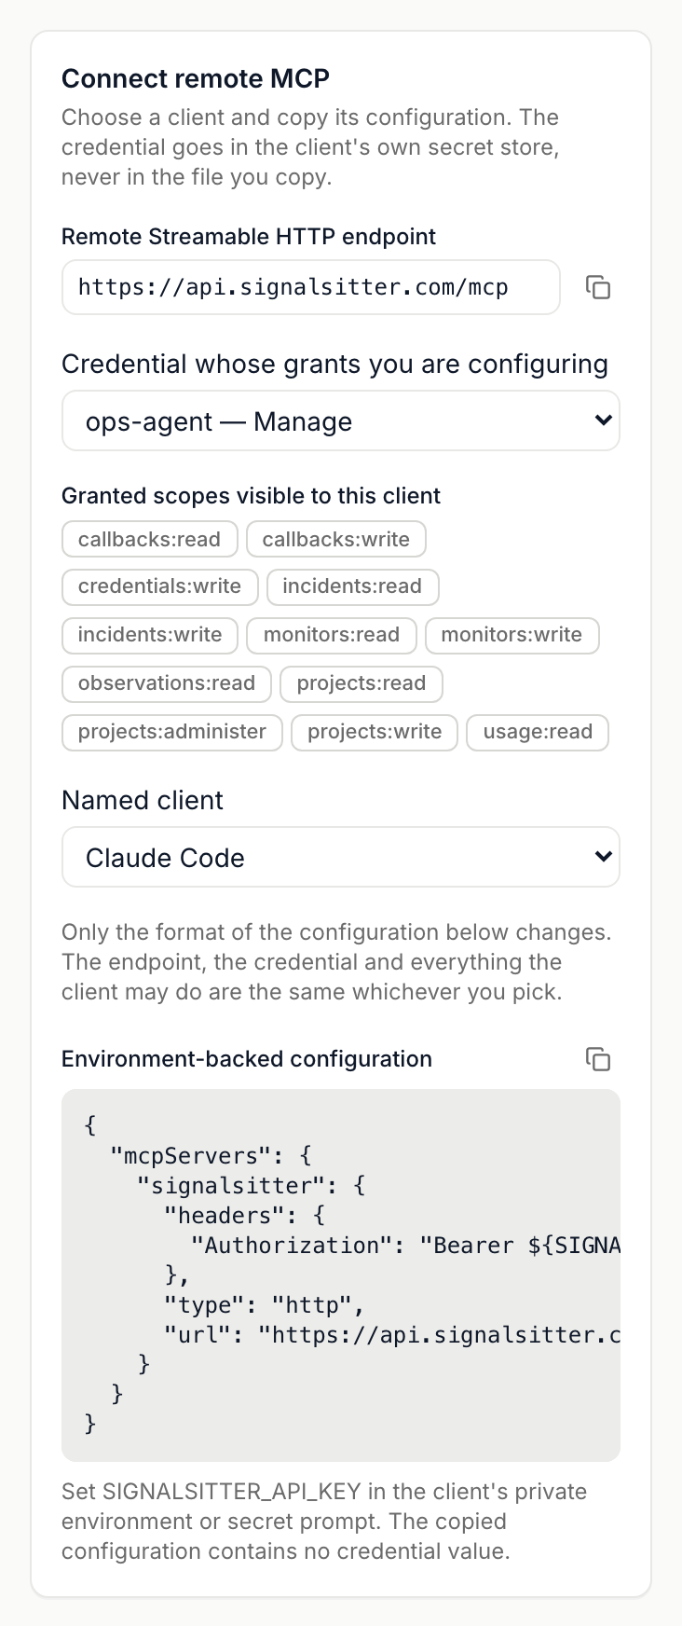Screen dimensions: 682x1626
Task: Click the Environment-backed configuration label
Action: point(247,1059)
